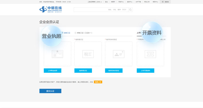Click the tax registration 税 placeholder icon
This screenshot has width=203, height=108.
tap(88, 54)
